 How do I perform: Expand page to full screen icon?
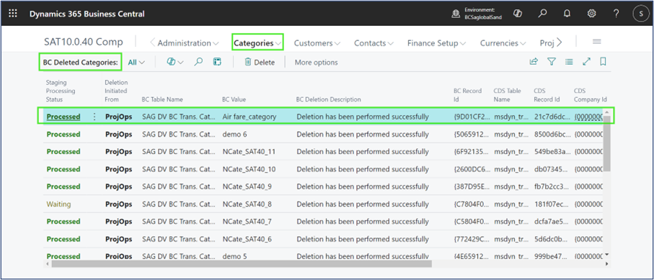pyautogui.click(x=587, y=62)
